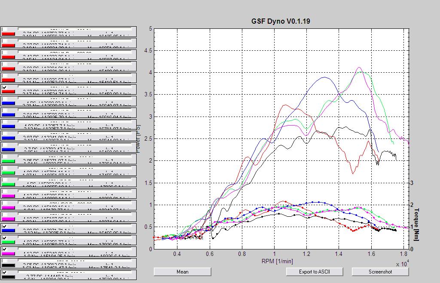Image resolution: width=440 pixels, height=283 pixels.
Task: Uncheck the bottom black run's checkbox
Action: pos(4,272)
